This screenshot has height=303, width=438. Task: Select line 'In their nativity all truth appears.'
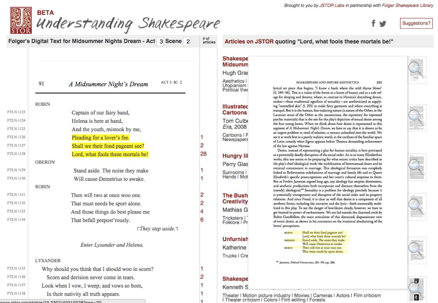(x=83, y=294)
